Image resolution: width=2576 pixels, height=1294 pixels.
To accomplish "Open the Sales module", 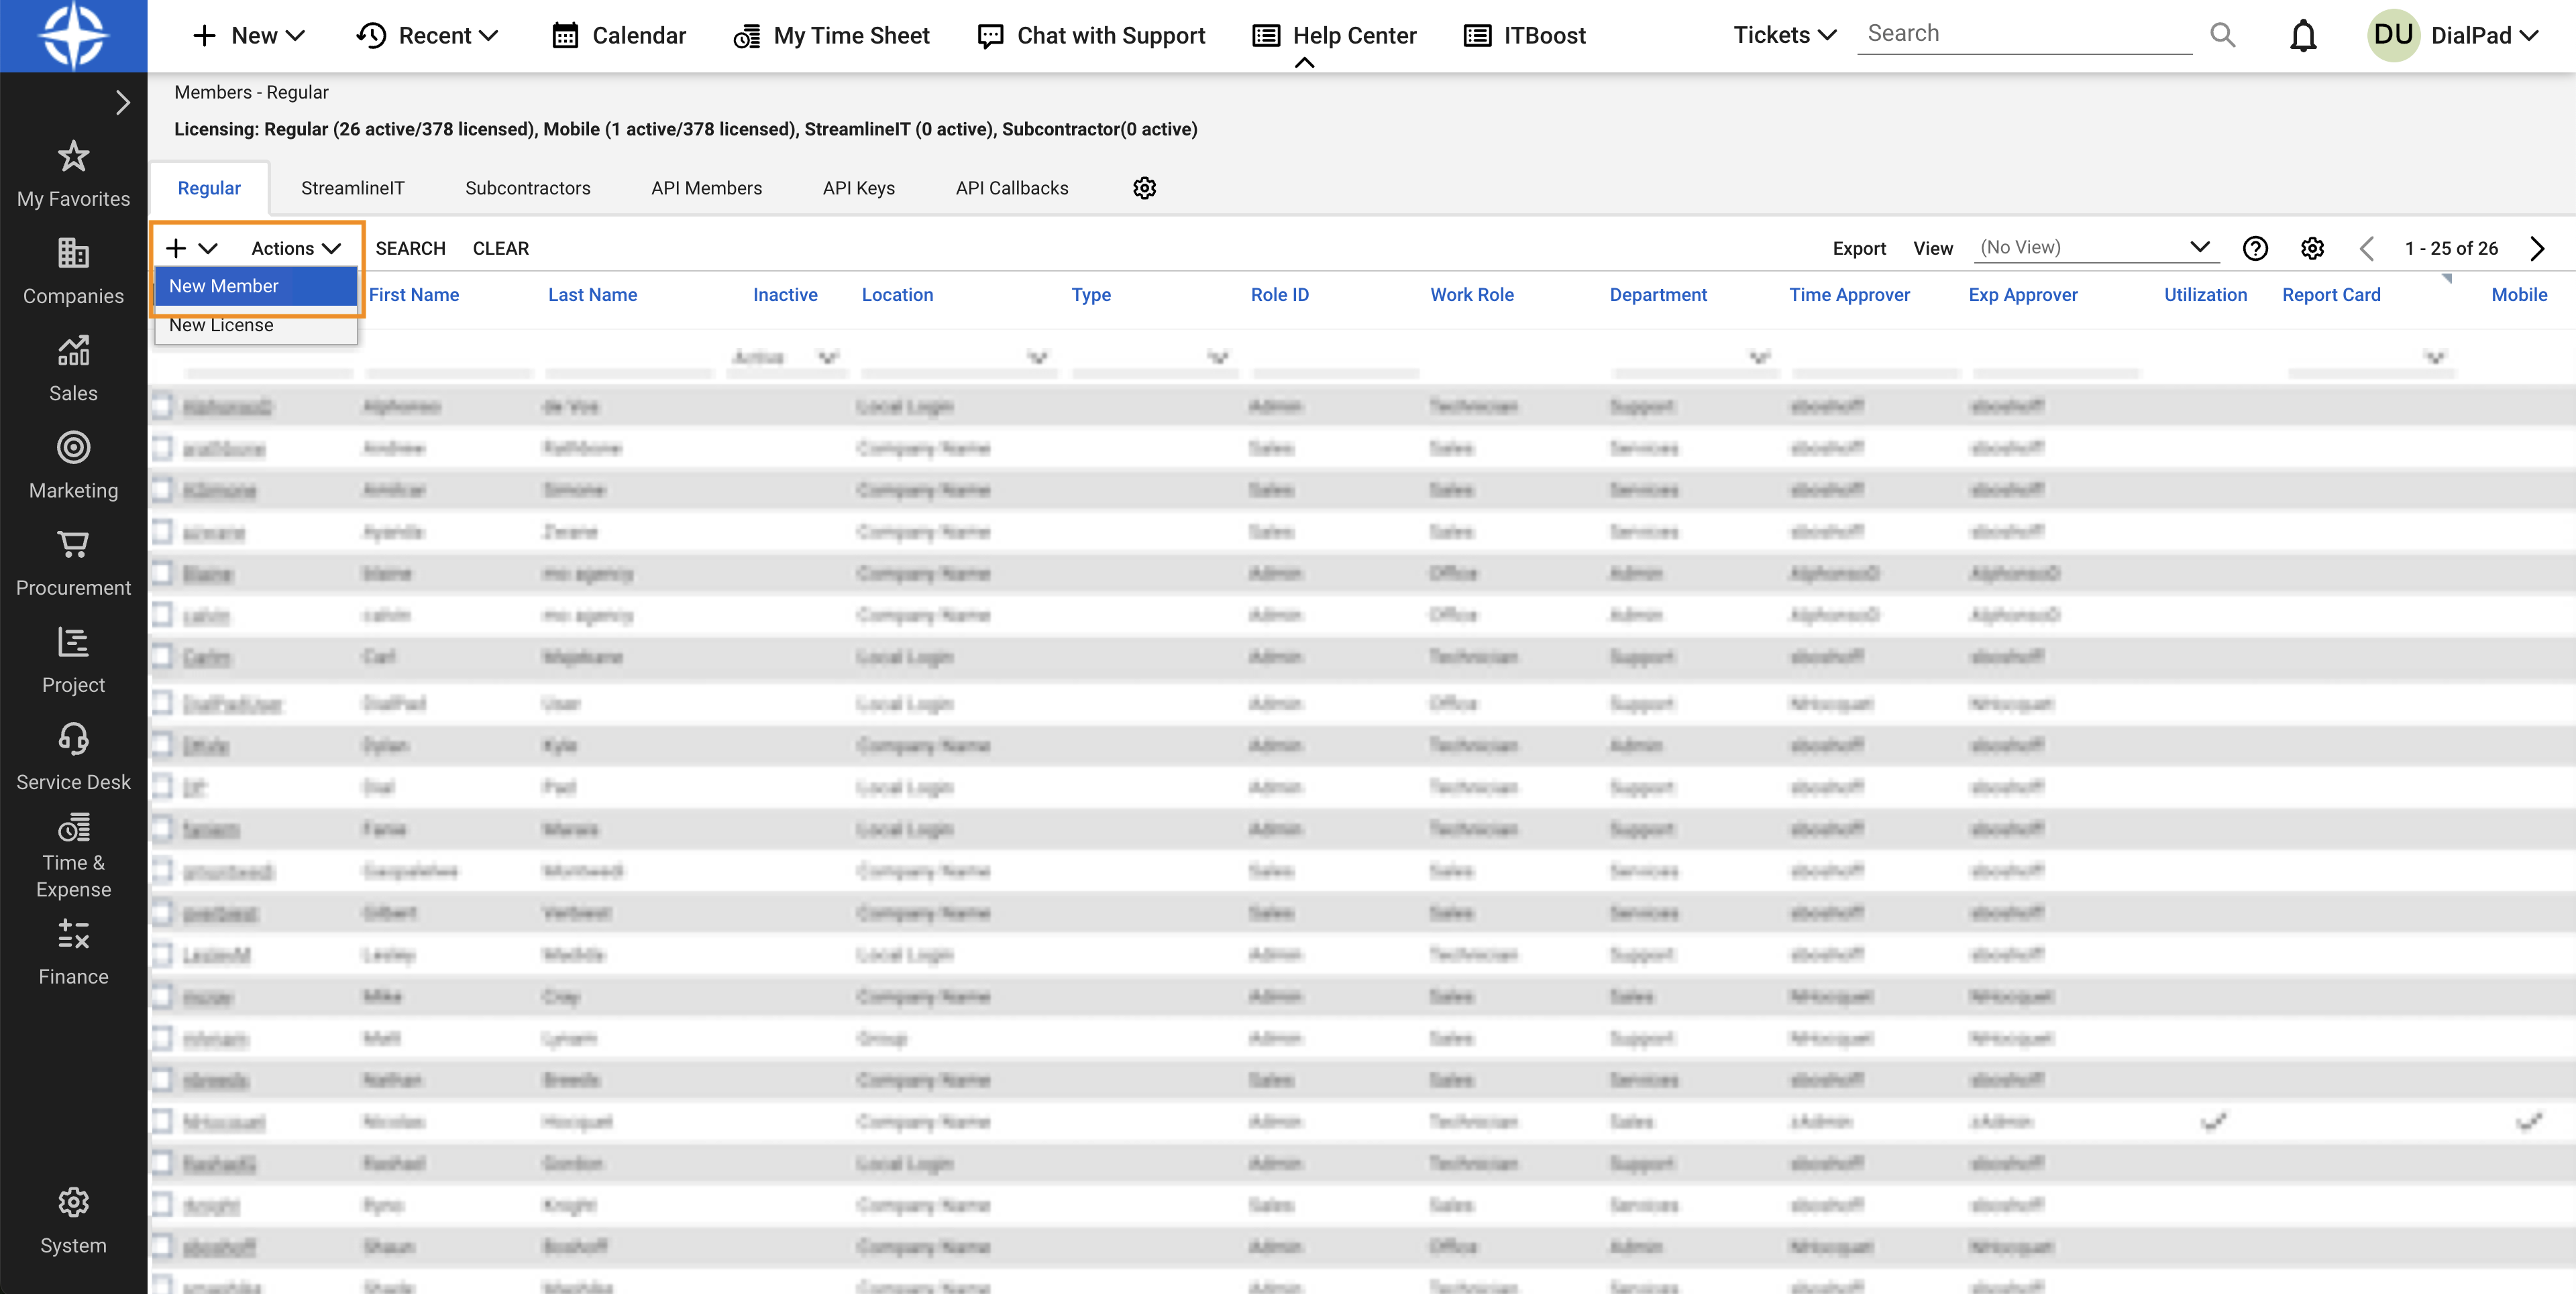I will point(73,367).
